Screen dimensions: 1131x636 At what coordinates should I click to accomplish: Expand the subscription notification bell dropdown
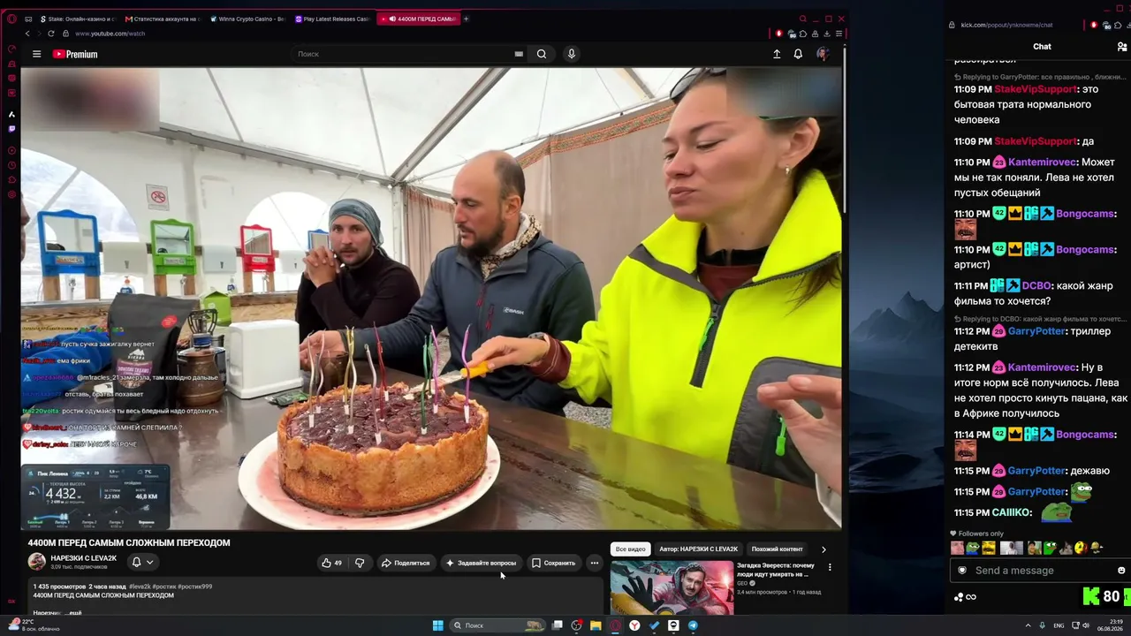click(x=142, y=562)
